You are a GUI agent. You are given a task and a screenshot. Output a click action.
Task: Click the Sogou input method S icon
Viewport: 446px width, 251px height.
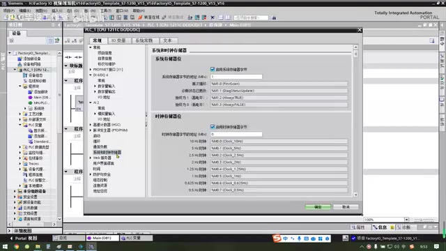click(x=277, y=238)
